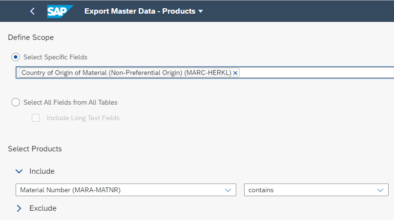Click the Include Long Text Fields label

coord(83,118)
